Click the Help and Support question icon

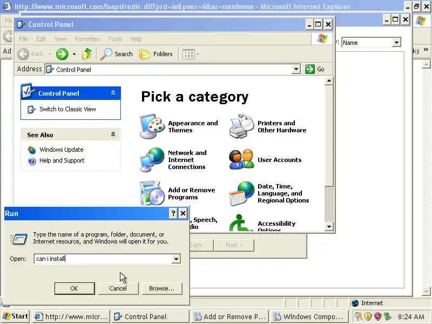tap(32, 160)
